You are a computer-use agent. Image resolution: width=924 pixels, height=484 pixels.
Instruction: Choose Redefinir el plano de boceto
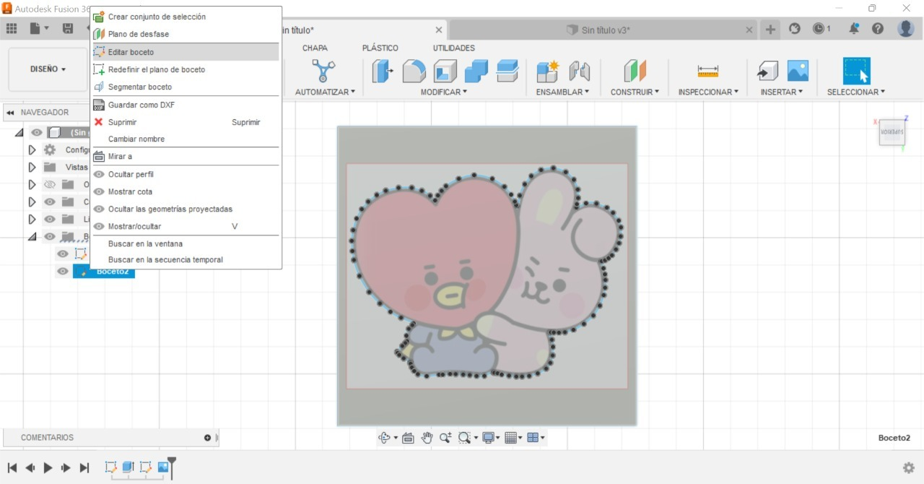[x=185, y=69]
